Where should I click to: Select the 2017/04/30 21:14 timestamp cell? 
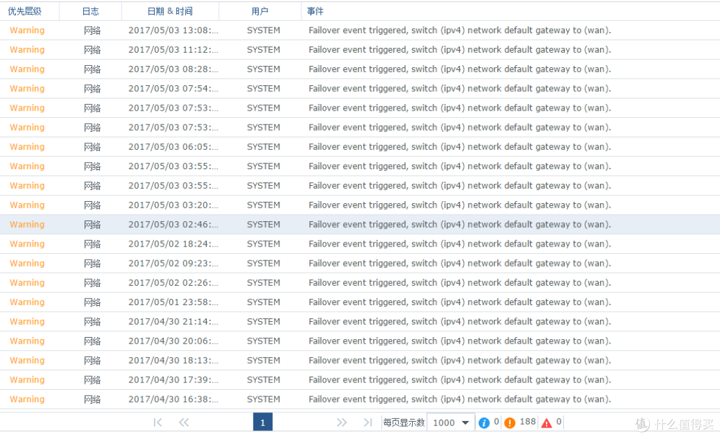[x=173, y=322]
